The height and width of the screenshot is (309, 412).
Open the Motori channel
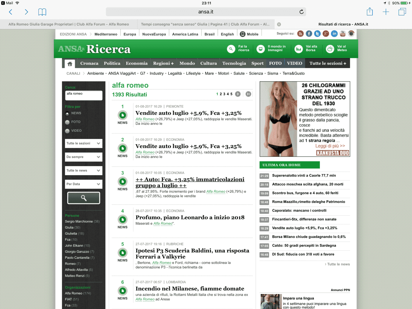(x=224, y=73)
